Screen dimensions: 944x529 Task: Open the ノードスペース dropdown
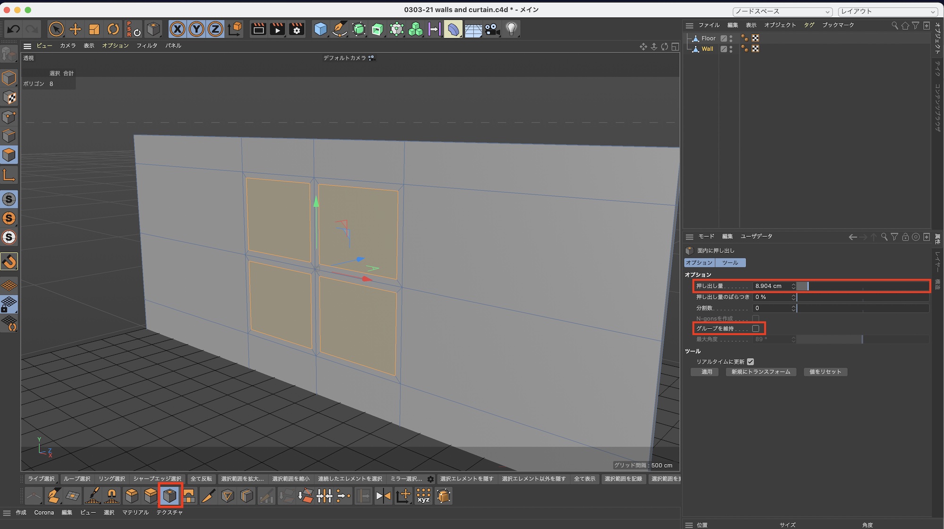[x=782, y=11]
